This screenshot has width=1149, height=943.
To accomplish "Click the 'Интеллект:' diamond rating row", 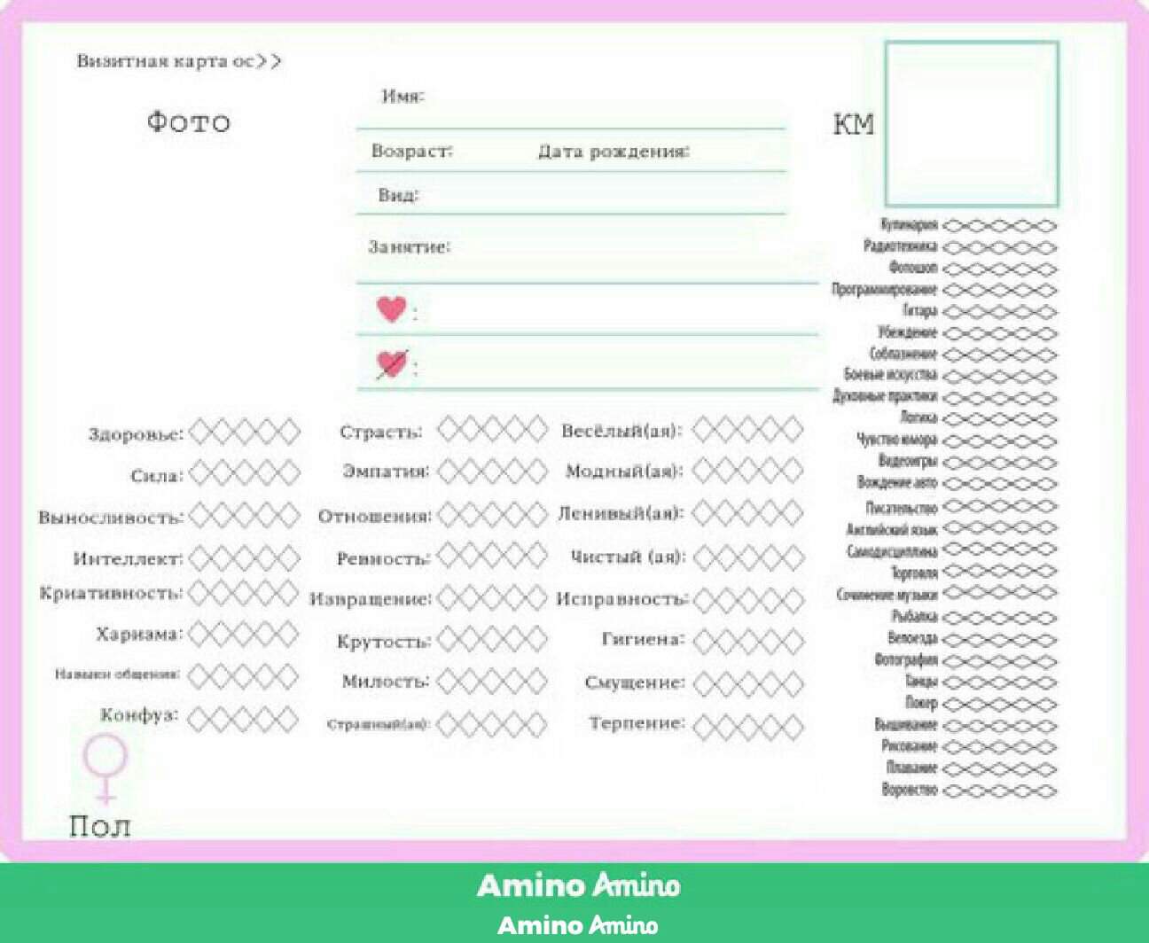I will click(244, 557).
